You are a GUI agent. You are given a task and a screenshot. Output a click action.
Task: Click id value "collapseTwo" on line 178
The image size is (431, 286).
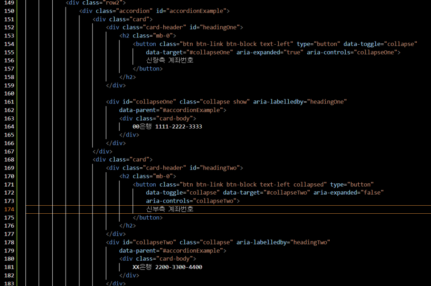pos(154,242)
